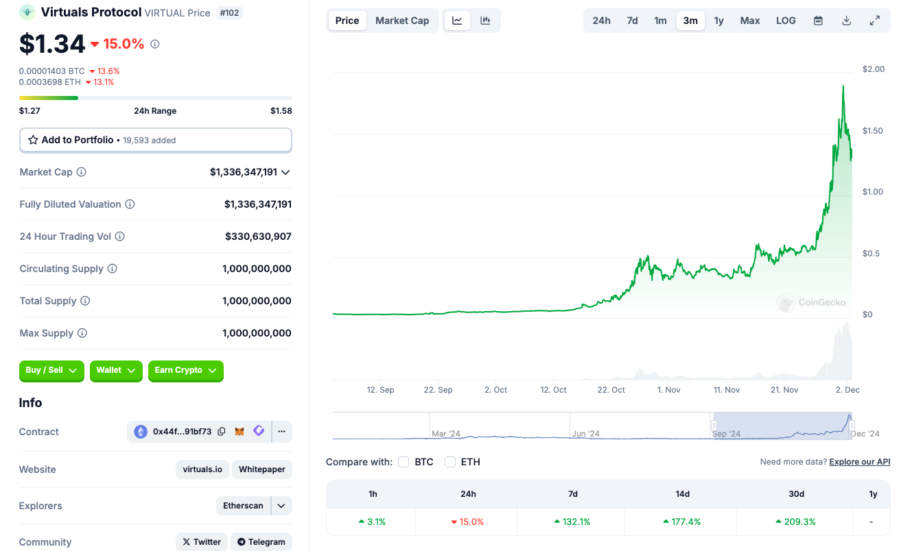912x551 pixels.
Task: Click the 7d column header in performance table
Action: (x=573, y=493)
